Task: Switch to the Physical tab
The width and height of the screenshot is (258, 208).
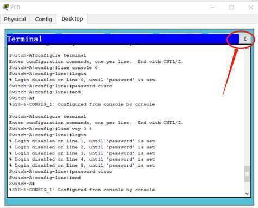Action: [15, 19]
